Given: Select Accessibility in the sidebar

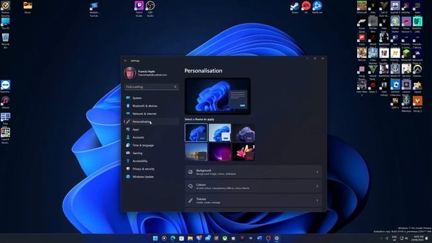Looking at the screenshot, I should tap(151, 161).
